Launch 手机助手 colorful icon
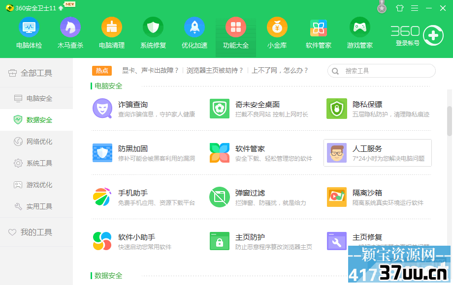This screenshot has height=285, width=453. coord(102,197)
